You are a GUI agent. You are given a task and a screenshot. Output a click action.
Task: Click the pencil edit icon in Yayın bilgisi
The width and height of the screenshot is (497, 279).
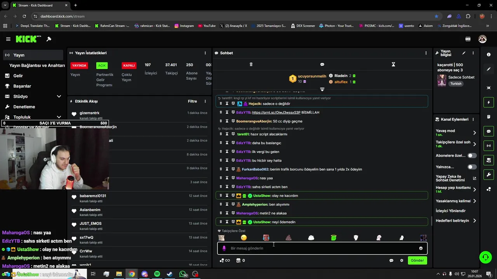464,53
